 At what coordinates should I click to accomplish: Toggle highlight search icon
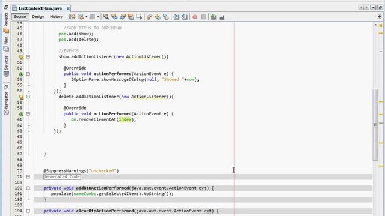131,17
